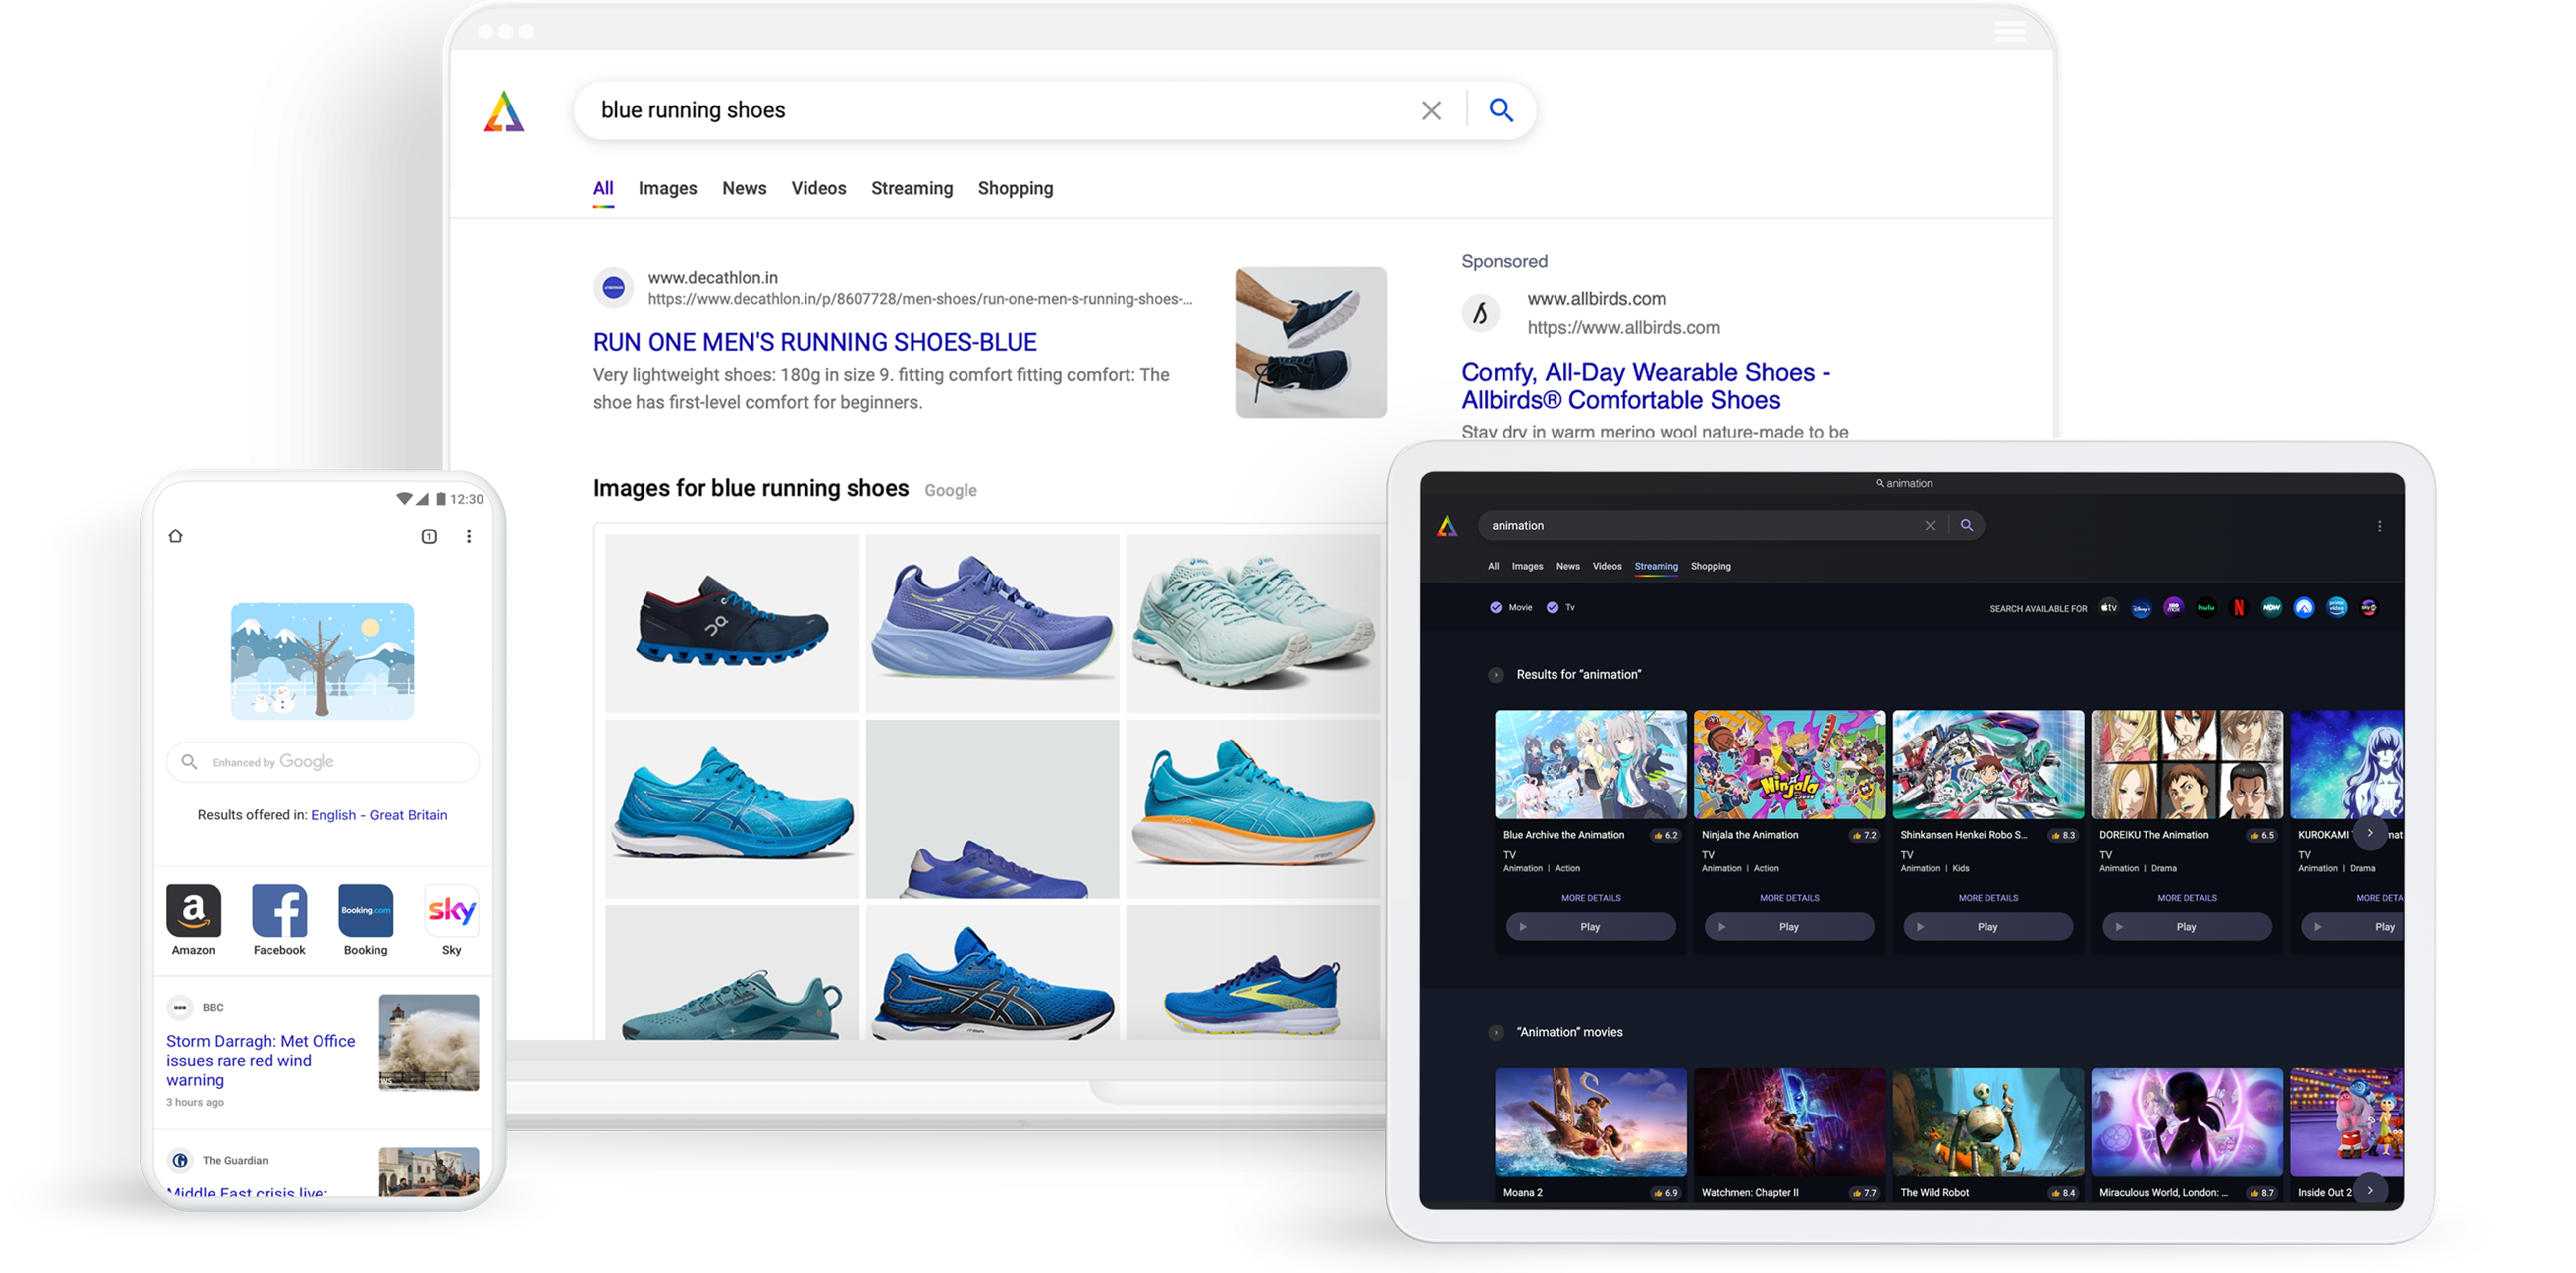Viewport: 2576px width, 1273px height.
Task: Click the colorful triangle logo in desktop browser
Action: [504, 111]
